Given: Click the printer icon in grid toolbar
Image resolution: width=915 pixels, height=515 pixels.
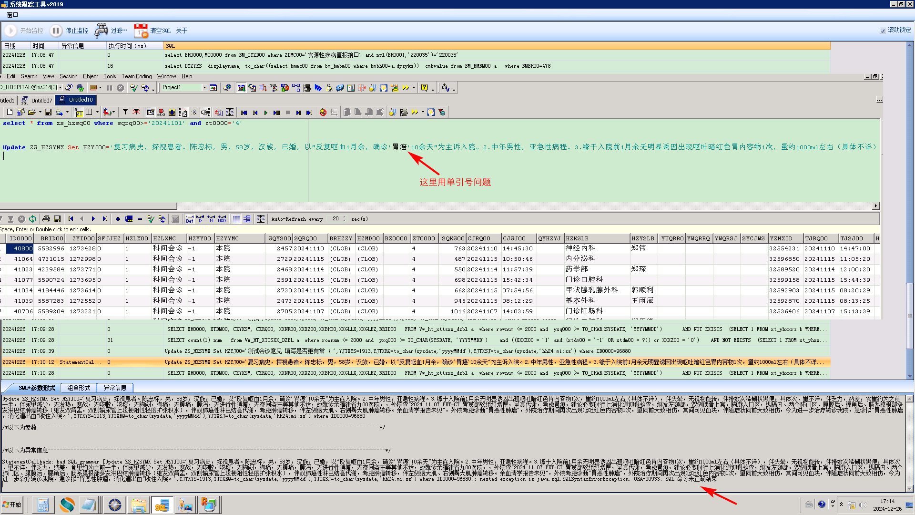Looking at the screenshot, I should point(46,219).
